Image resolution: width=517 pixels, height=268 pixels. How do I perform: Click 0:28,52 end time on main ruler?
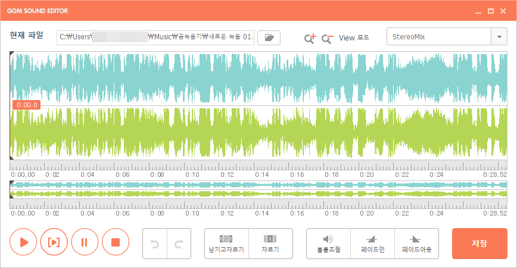click(x=495, y=174)
